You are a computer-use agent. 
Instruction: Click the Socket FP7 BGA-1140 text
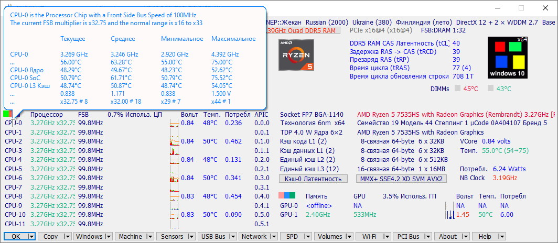click(312, 114)
